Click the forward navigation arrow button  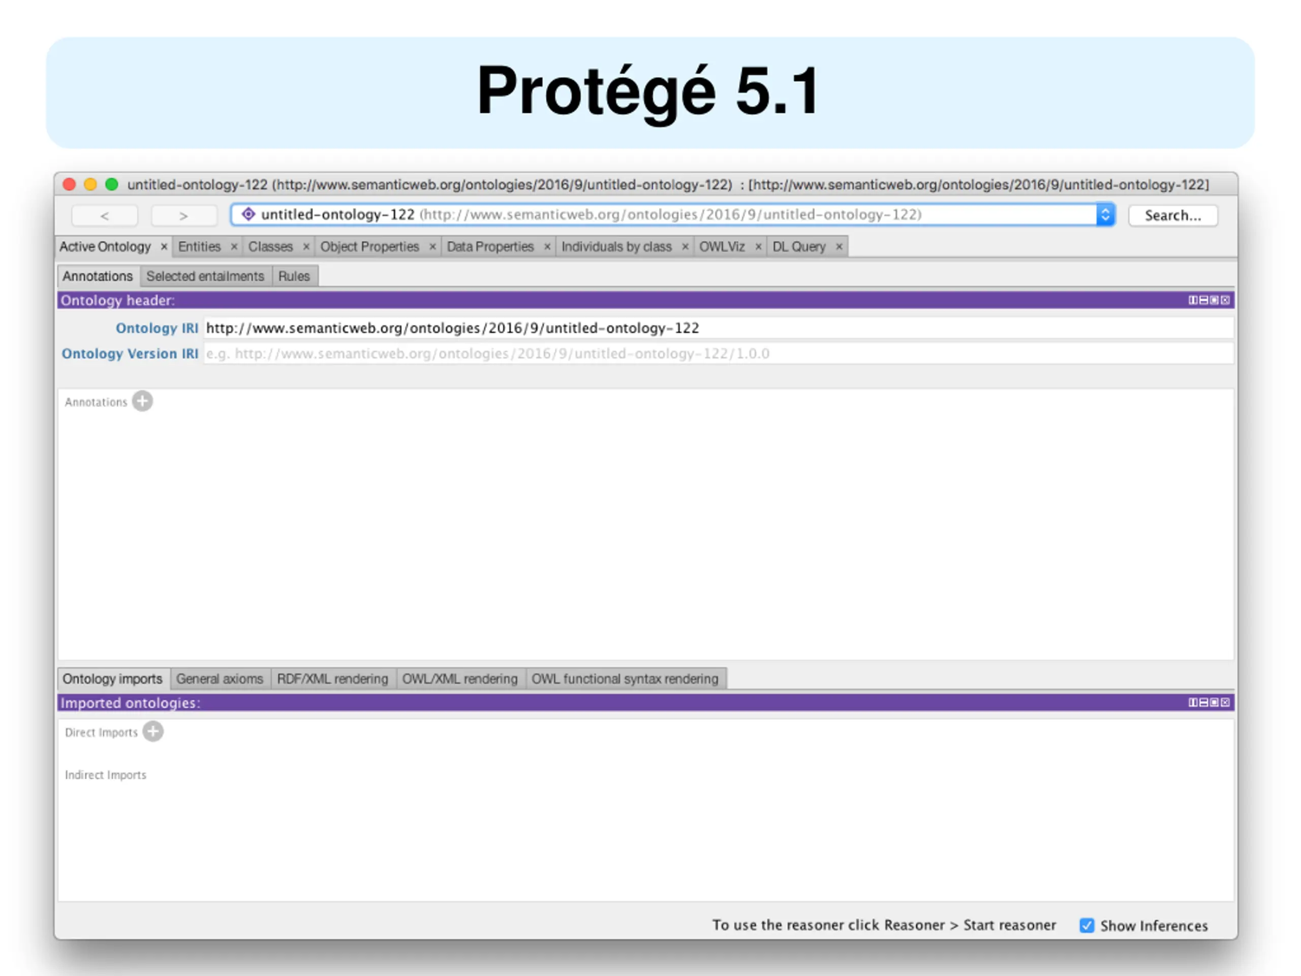click(x=183, y=216)
